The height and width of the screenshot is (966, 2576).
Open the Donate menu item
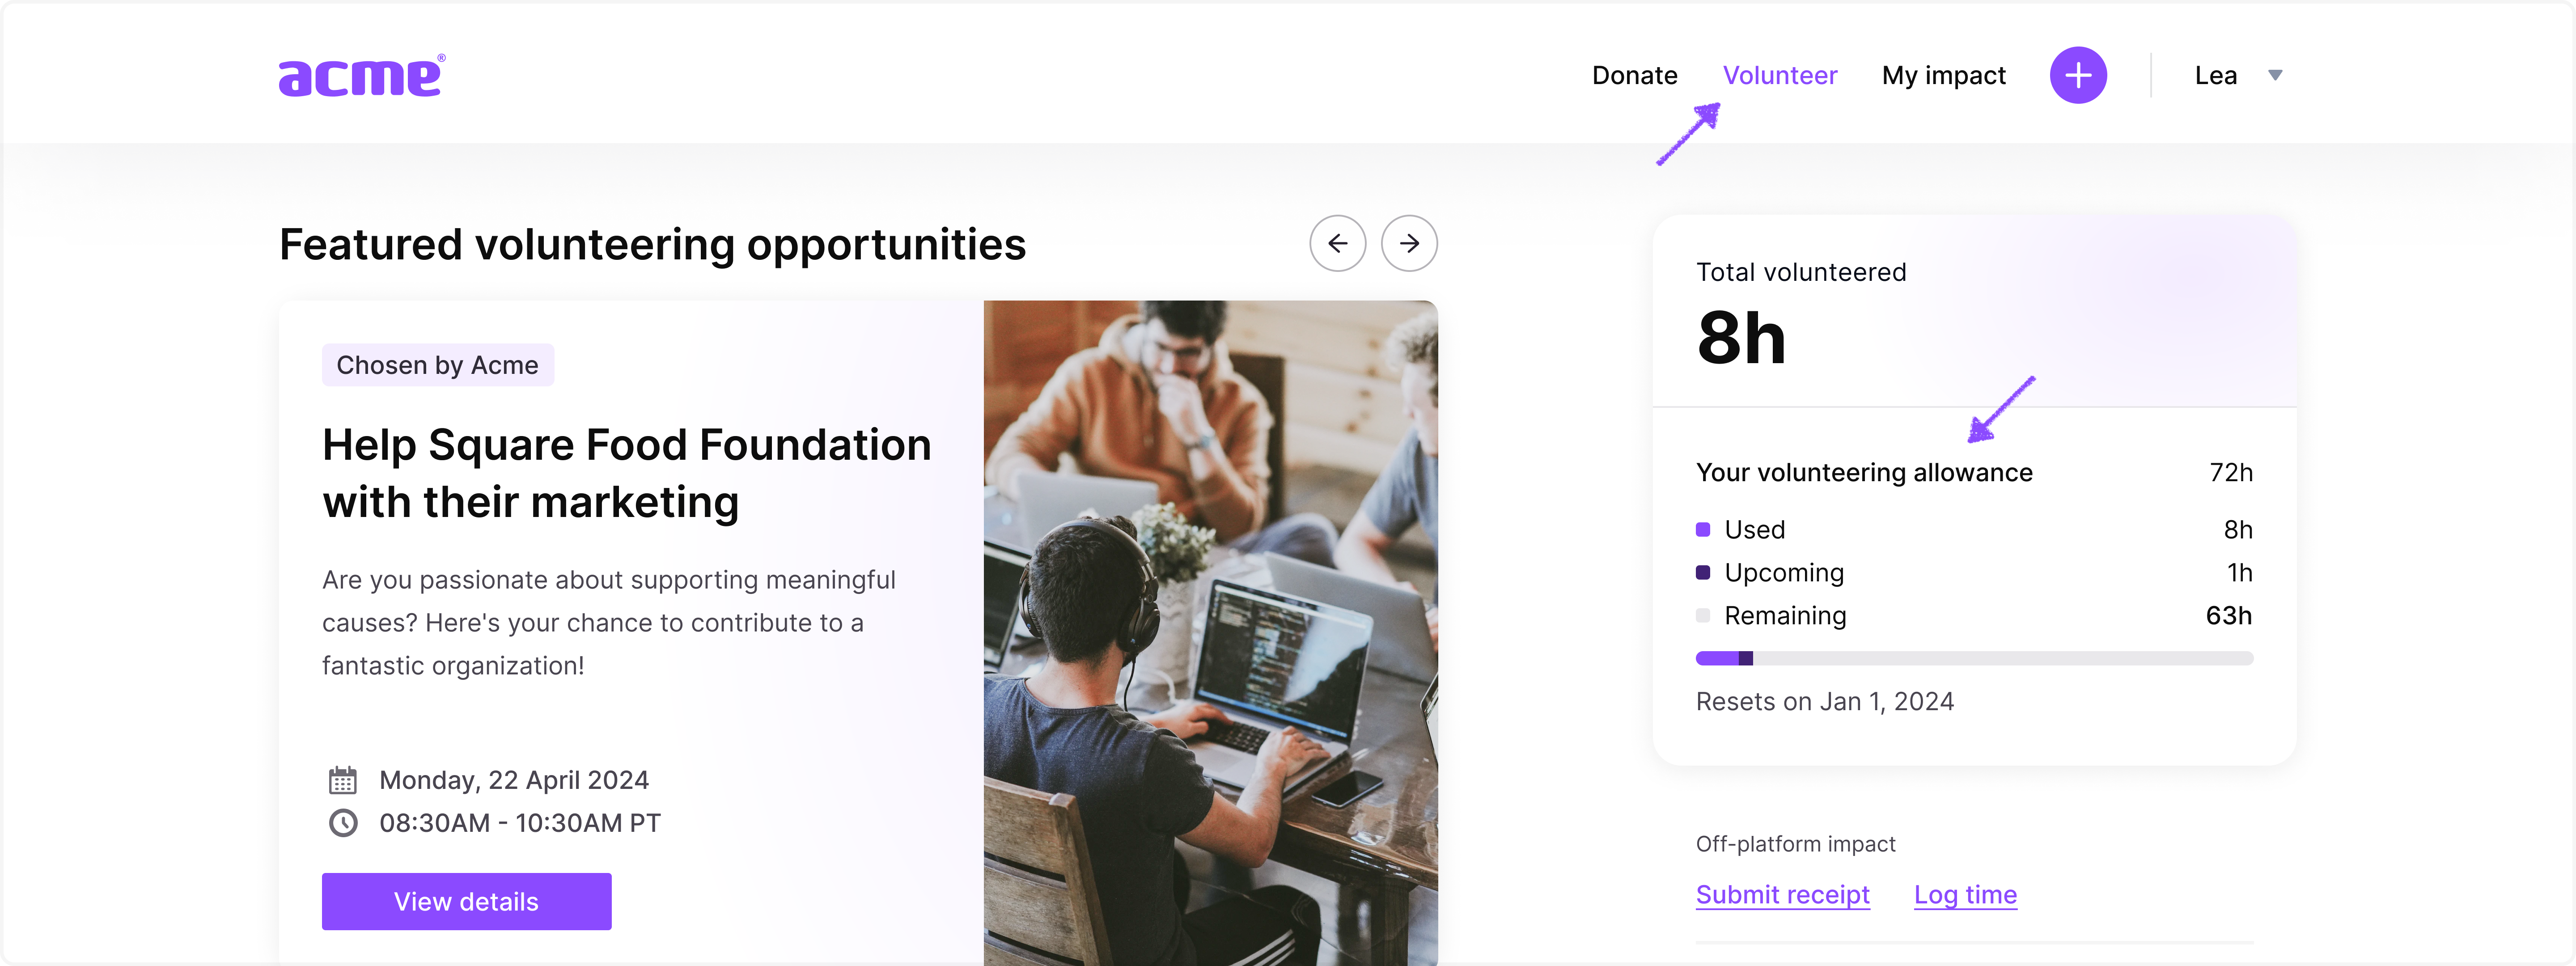pos(1634,76)
